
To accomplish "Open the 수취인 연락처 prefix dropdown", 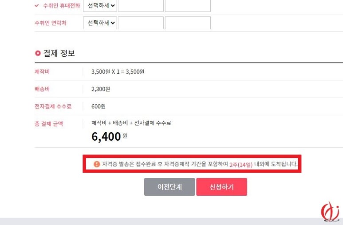I will click(100, 23).
